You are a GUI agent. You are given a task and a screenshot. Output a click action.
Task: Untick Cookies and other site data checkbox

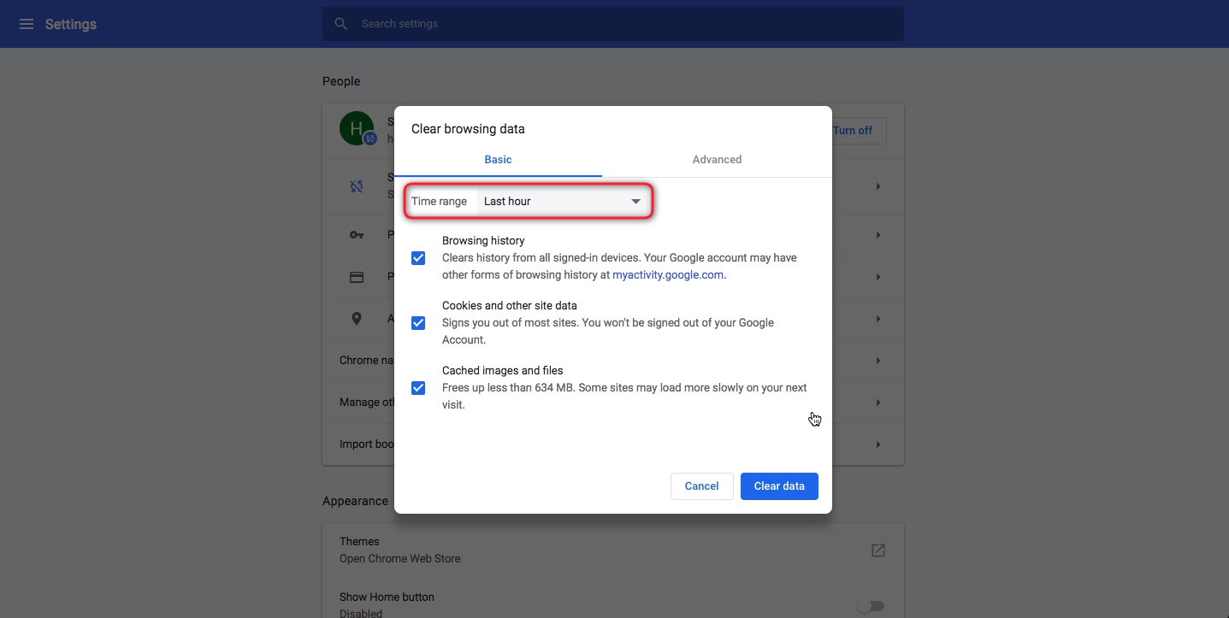coord(418,323)
